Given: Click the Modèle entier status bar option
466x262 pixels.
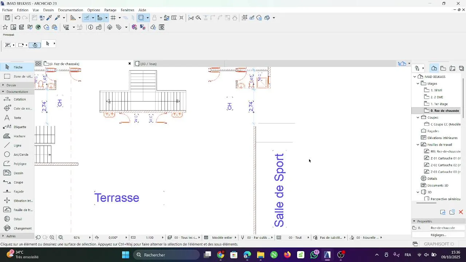Looking at the screenshot, I should coord(222,238).
